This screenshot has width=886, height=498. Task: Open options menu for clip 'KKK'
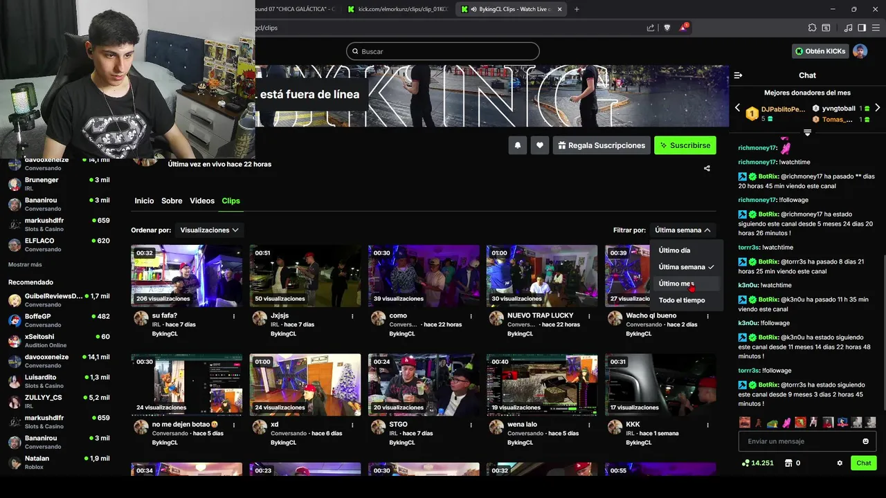pyautogui.click(x=707, y=425)
